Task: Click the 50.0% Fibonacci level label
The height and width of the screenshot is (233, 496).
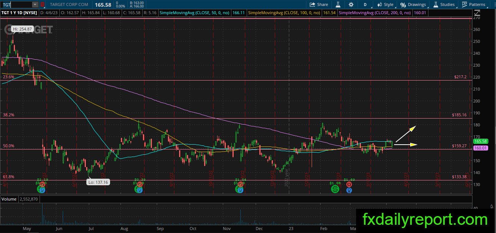Action: [8, 146]
